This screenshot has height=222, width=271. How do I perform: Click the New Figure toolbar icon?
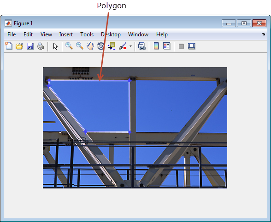coord(9,46)
